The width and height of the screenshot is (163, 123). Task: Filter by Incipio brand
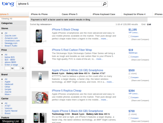pyautogui.click(x=8, y=89)
